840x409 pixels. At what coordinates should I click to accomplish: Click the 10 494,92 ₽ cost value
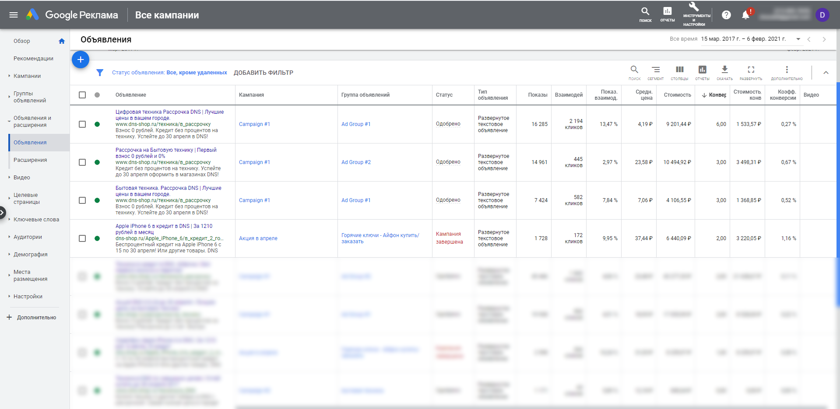click(x=677, y=162)
